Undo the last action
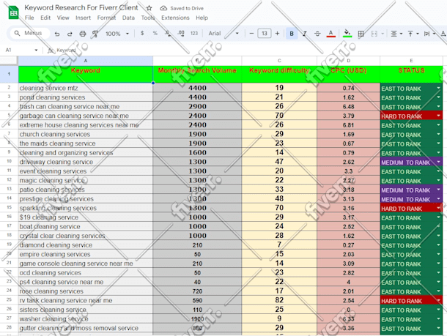 (57, 34)
